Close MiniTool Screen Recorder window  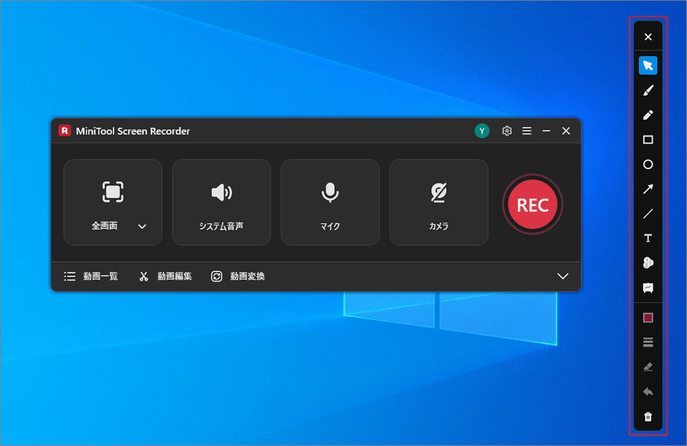pos(566,131)
